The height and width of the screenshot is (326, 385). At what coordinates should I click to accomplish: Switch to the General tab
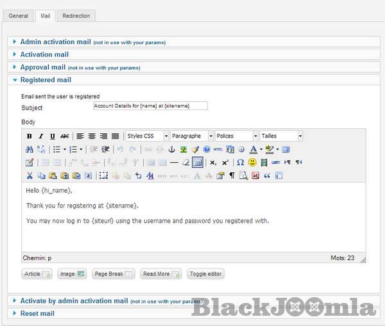pyautogui.click(x=18, y=15)
